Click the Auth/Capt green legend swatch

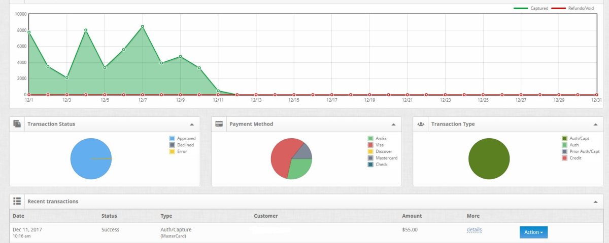(x=564, y=138)
